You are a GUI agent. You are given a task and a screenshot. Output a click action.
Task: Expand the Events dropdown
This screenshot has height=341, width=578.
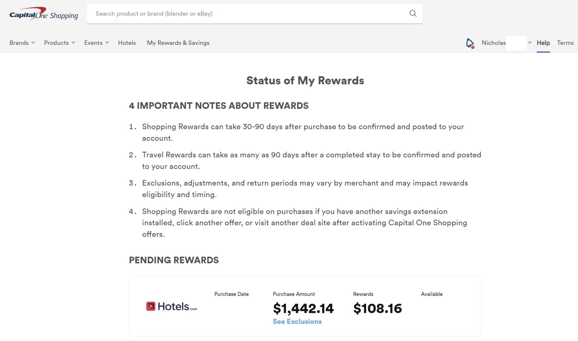coord(93,43)
